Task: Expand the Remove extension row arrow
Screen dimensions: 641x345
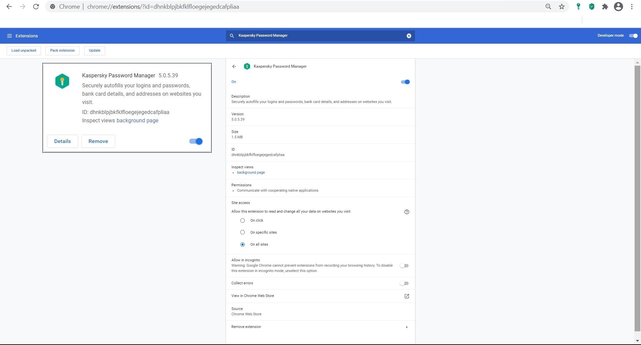Action: point(407,327)
